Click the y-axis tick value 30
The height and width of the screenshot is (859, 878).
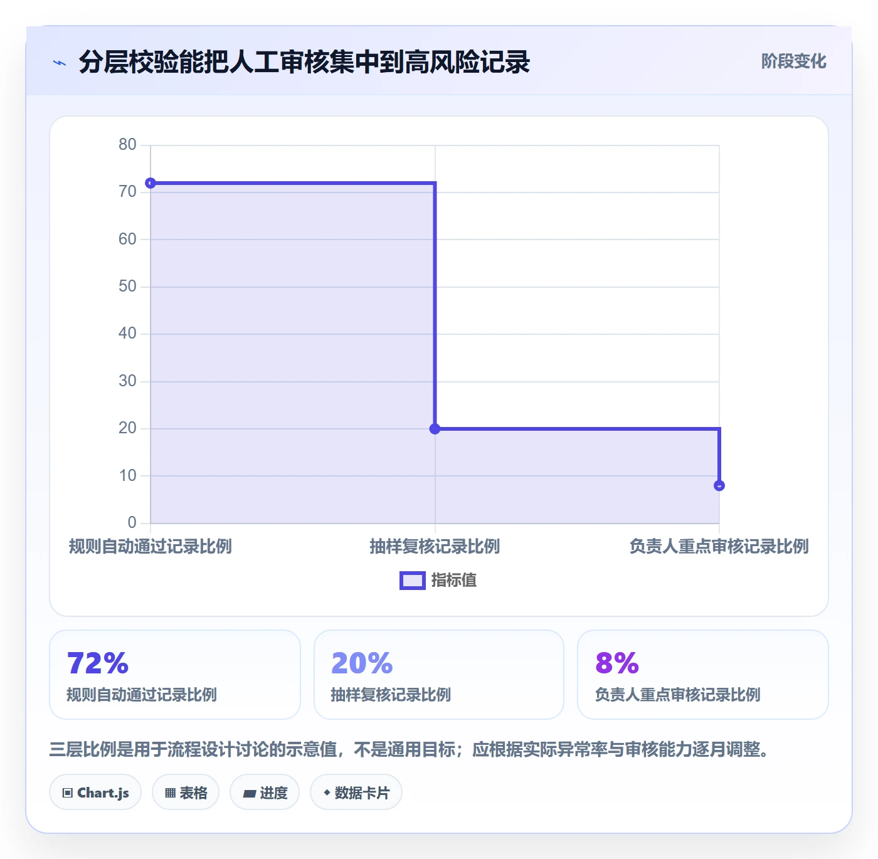click(127, 381)
